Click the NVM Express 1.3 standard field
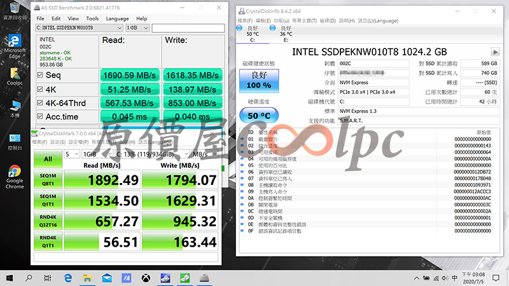509x286 pixels. 419,111
